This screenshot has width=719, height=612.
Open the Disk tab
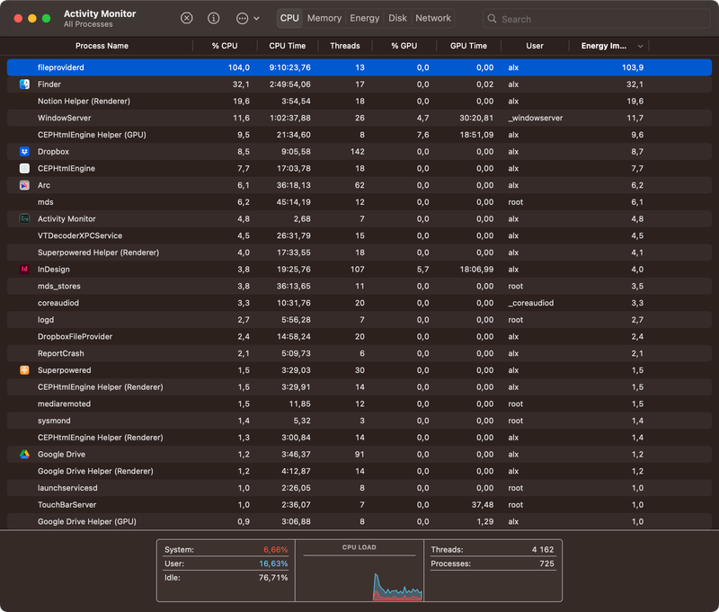397,18
